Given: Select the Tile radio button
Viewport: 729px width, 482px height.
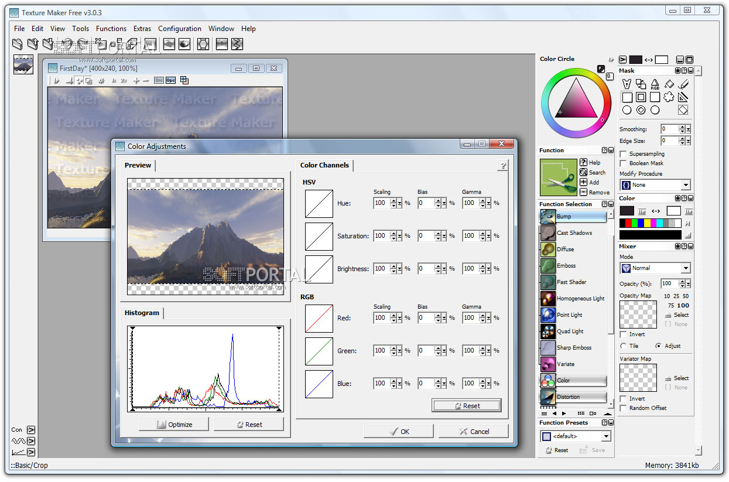Looking at the screenshot, I should point(624,346).
